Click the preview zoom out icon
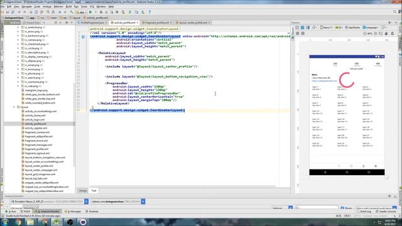Image resolution: width=402 pixels, height=226 pixels. point(365,33)
